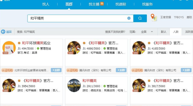Image resolution: width=193 pixels, height=106 pixels.
Task: Open avatar of group with 4606/5000 members
Action: click(74, 48)
